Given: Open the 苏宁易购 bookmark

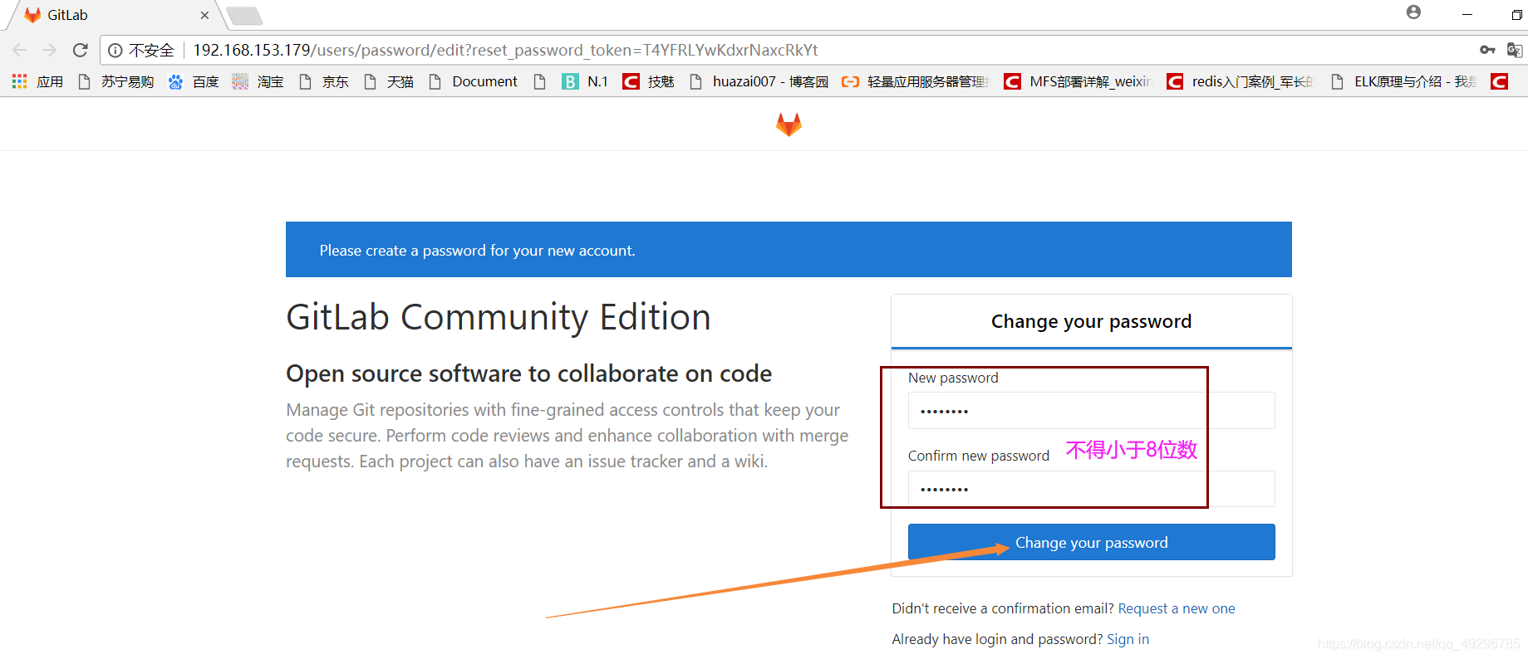Looking at the screenshot, I should 115,81.
